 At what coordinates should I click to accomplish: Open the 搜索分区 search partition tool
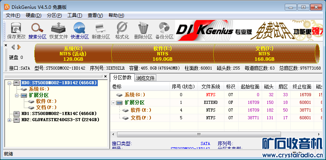pyautogui.click(x=37, y=31)
